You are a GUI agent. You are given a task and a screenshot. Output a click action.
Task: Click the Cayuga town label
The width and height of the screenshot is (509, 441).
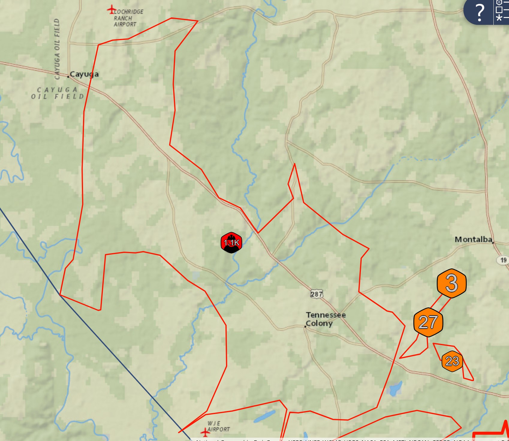(84, 74)
